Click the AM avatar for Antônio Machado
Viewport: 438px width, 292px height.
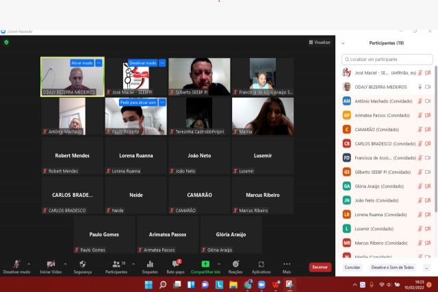pos(347,101)
